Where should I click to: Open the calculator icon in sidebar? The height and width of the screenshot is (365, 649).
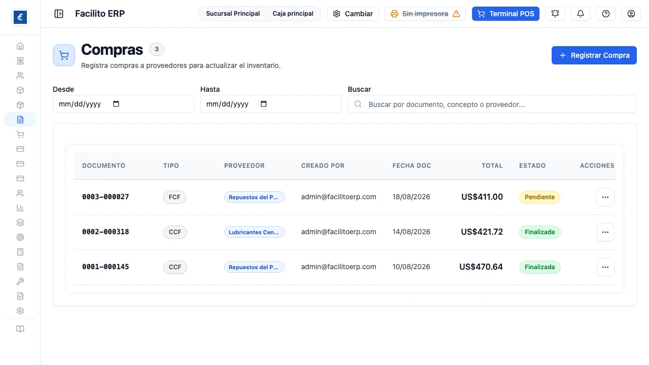click(x=20, y=252)
